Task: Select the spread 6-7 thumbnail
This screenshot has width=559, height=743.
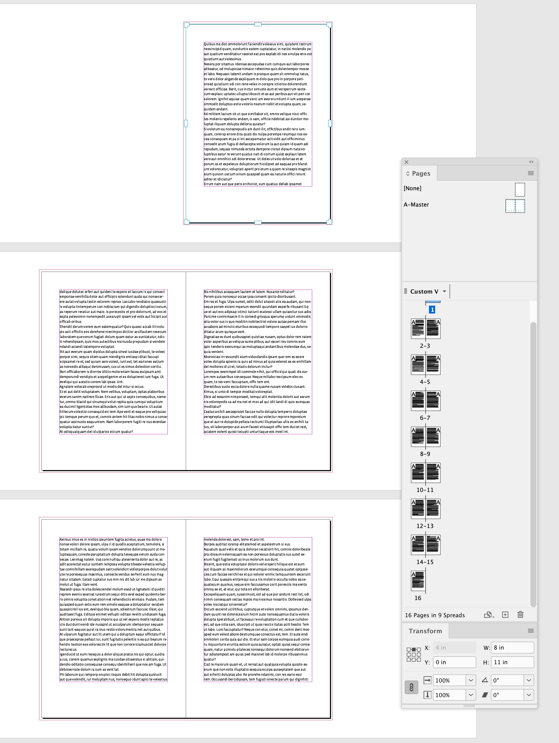Action: [425, 400]
